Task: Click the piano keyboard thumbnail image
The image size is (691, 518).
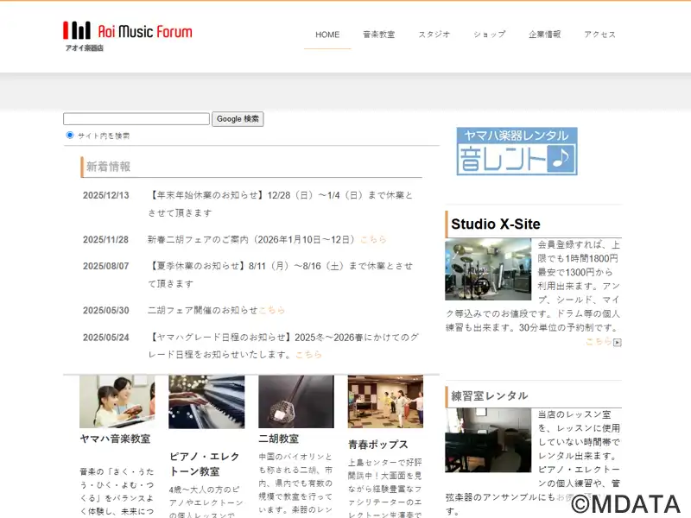Action: pyautogui.click(x=206, y=401)
